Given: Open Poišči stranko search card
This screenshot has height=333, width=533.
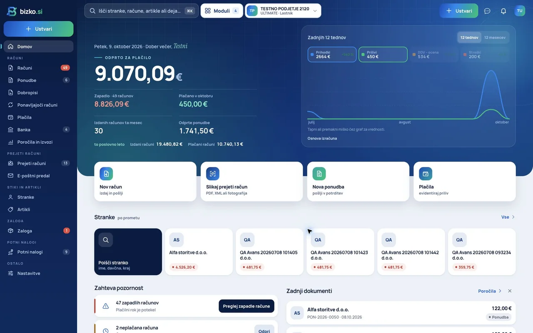Looking at the screenshot, I should click(x=128, y=252).
